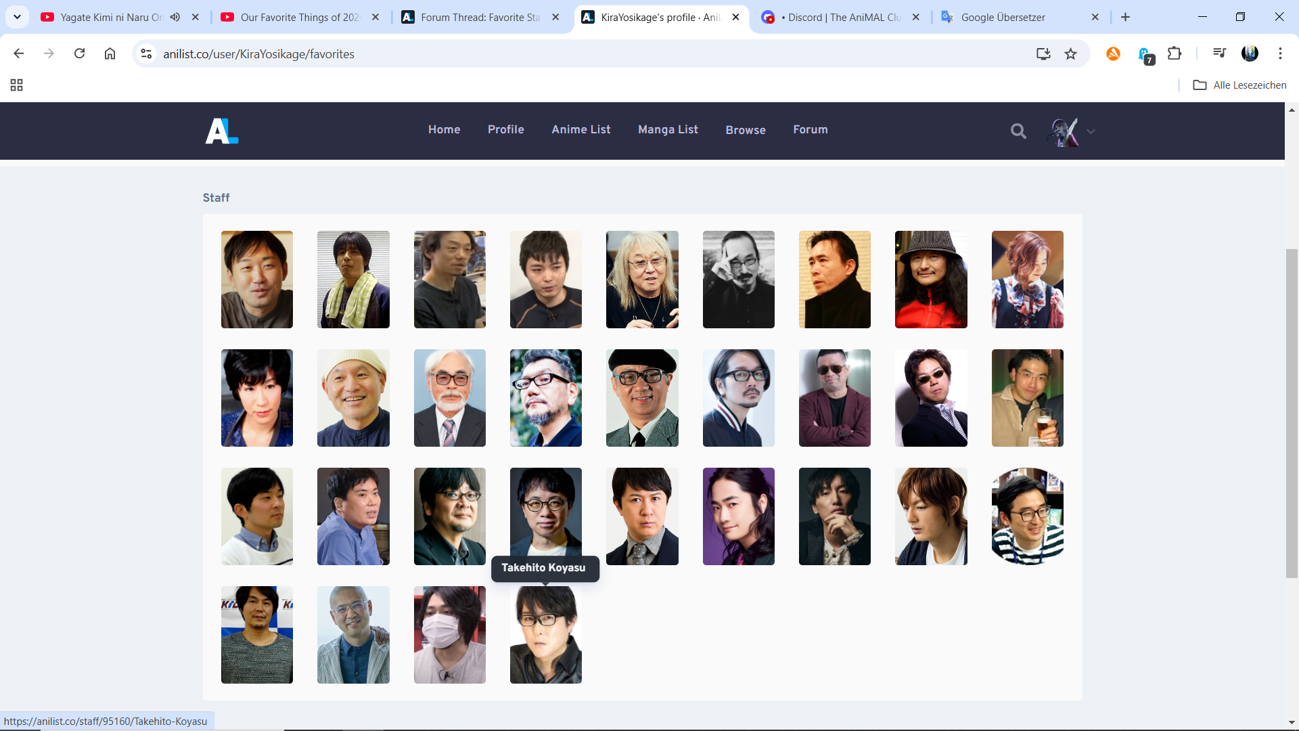This screenshot has width=1299, height=731.
Task: Bookmark this page with star icon
Action: pyautogui.click(x=1070, y=54)
